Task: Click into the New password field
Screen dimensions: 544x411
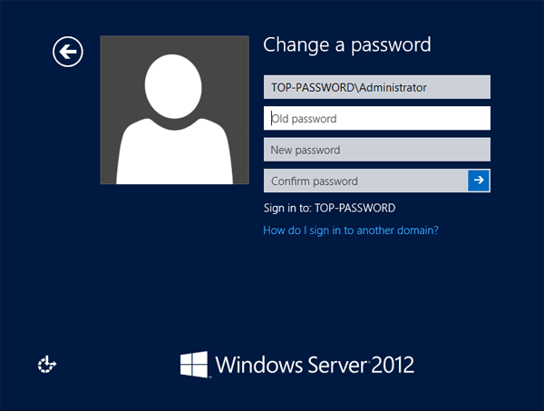Action: tap(376, 150)
